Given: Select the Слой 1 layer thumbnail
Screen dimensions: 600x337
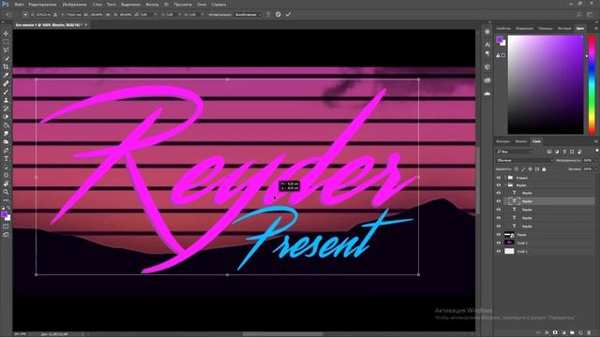Looking at the screenshot, I should 509,252.
